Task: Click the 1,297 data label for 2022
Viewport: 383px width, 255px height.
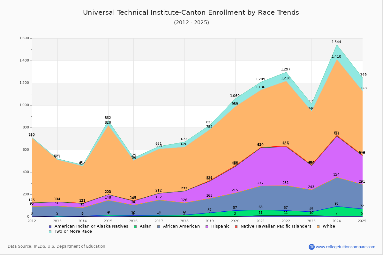Action: pyautogui.click(x=286, y=69)
